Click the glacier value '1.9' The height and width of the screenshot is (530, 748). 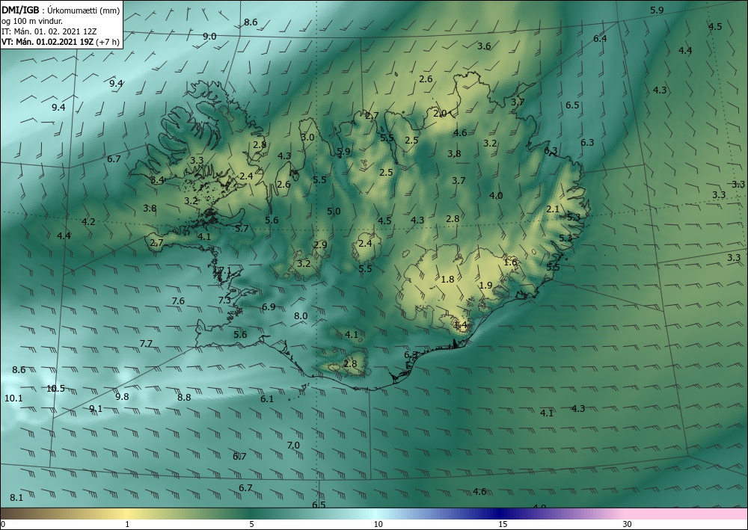485,286
